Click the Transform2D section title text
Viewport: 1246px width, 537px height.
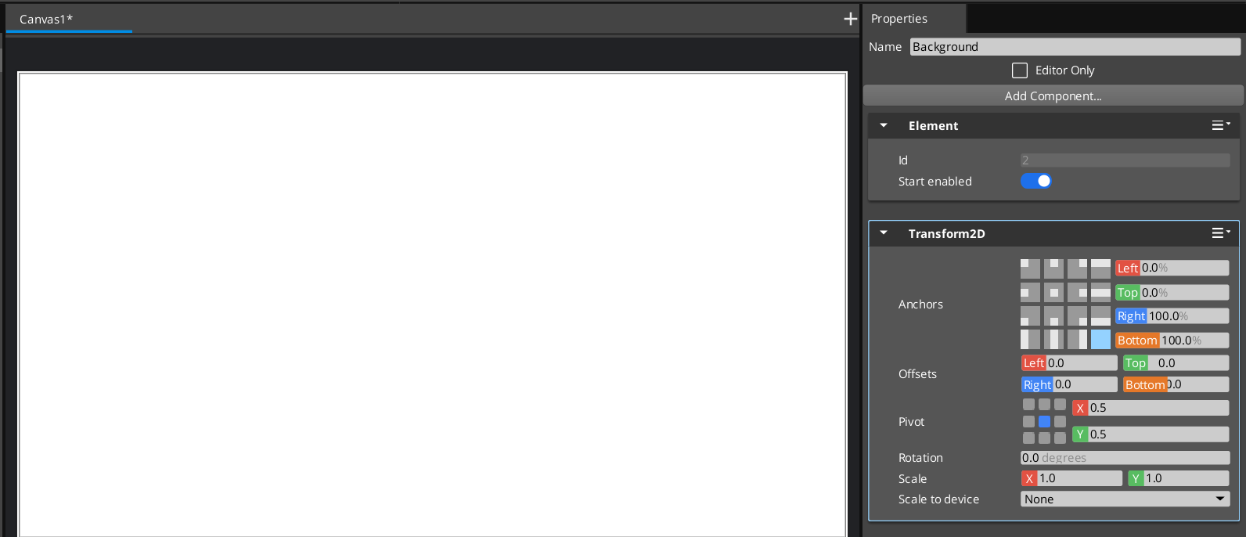(946, 233)
